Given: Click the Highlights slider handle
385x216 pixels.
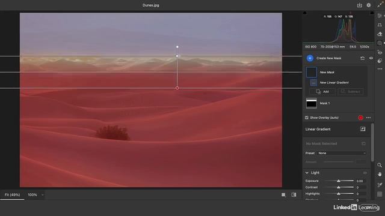Looking at the screenshot, I should point(339,194).
